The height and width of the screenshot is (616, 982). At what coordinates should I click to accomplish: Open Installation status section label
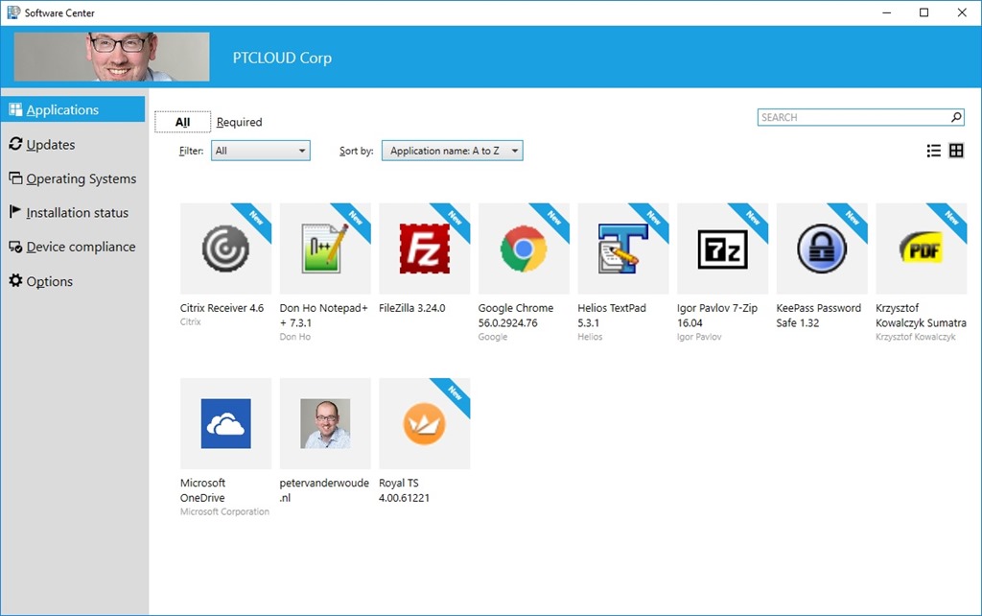(77, 212)
